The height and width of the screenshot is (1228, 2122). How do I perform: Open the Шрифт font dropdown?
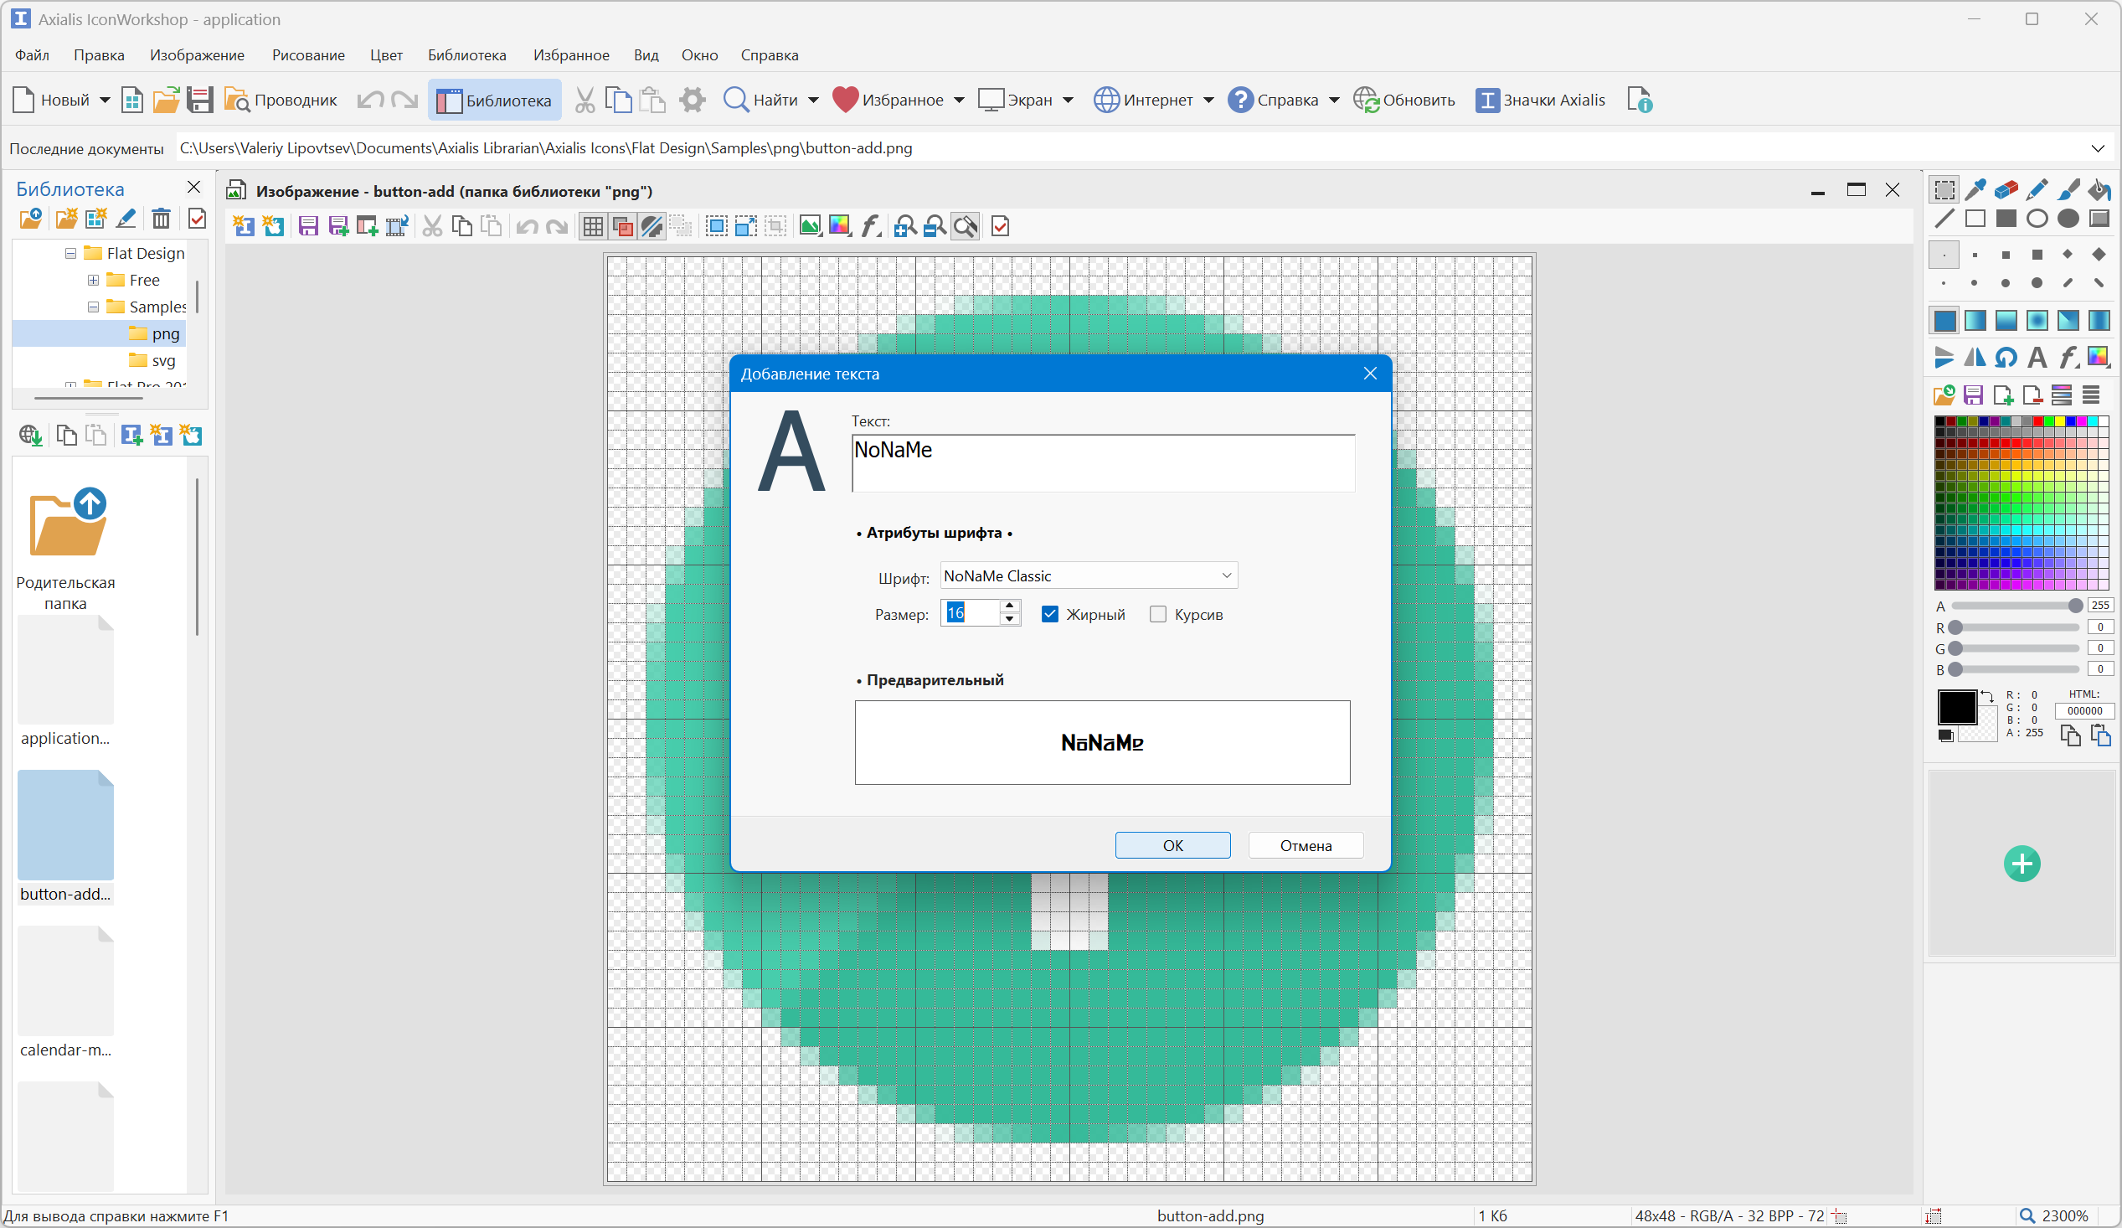tap(1226, 575)
